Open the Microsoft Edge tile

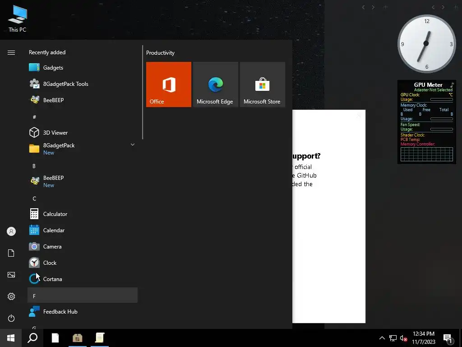215,84
